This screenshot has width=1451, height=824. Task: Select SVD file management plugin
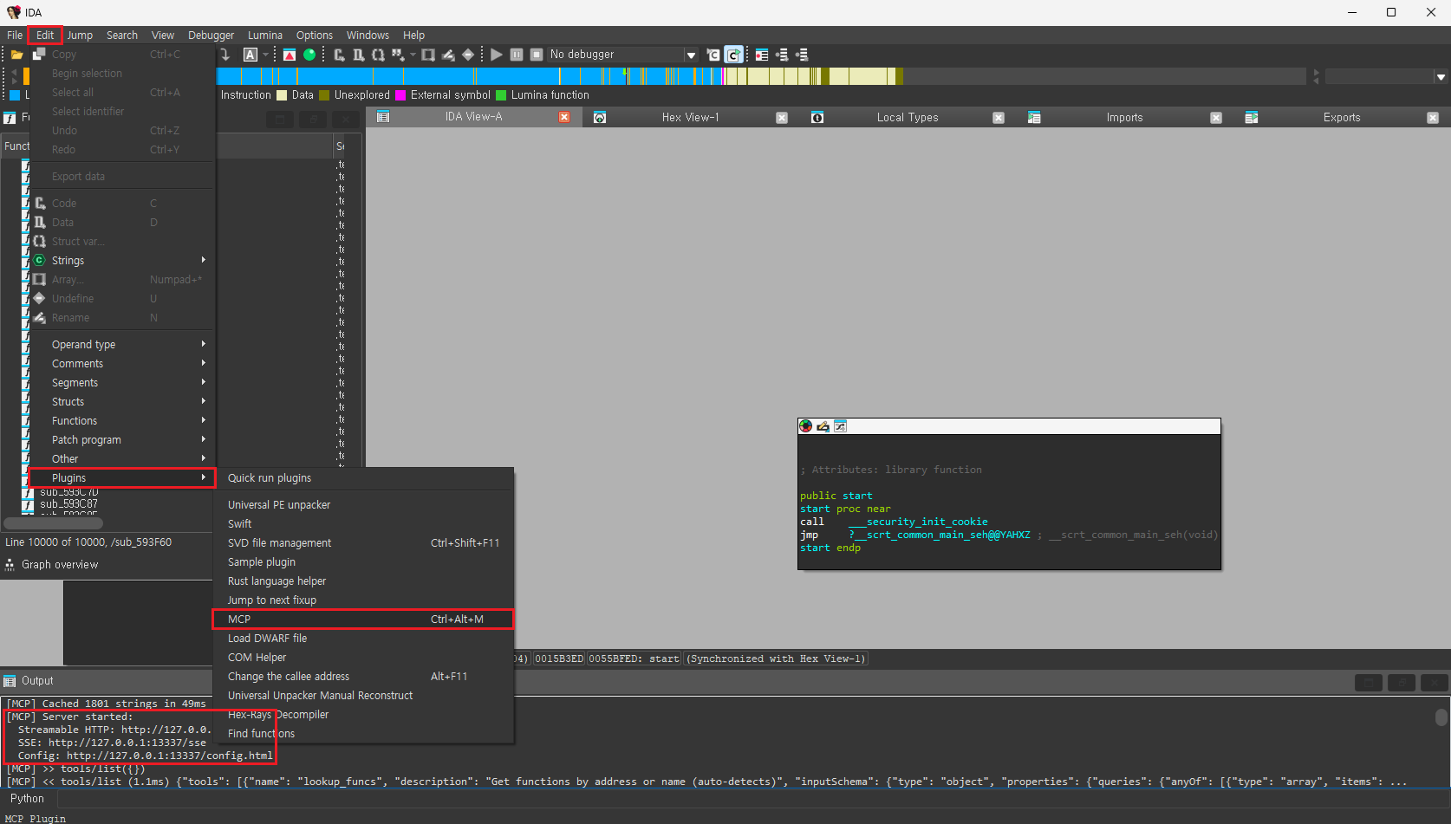363,543
